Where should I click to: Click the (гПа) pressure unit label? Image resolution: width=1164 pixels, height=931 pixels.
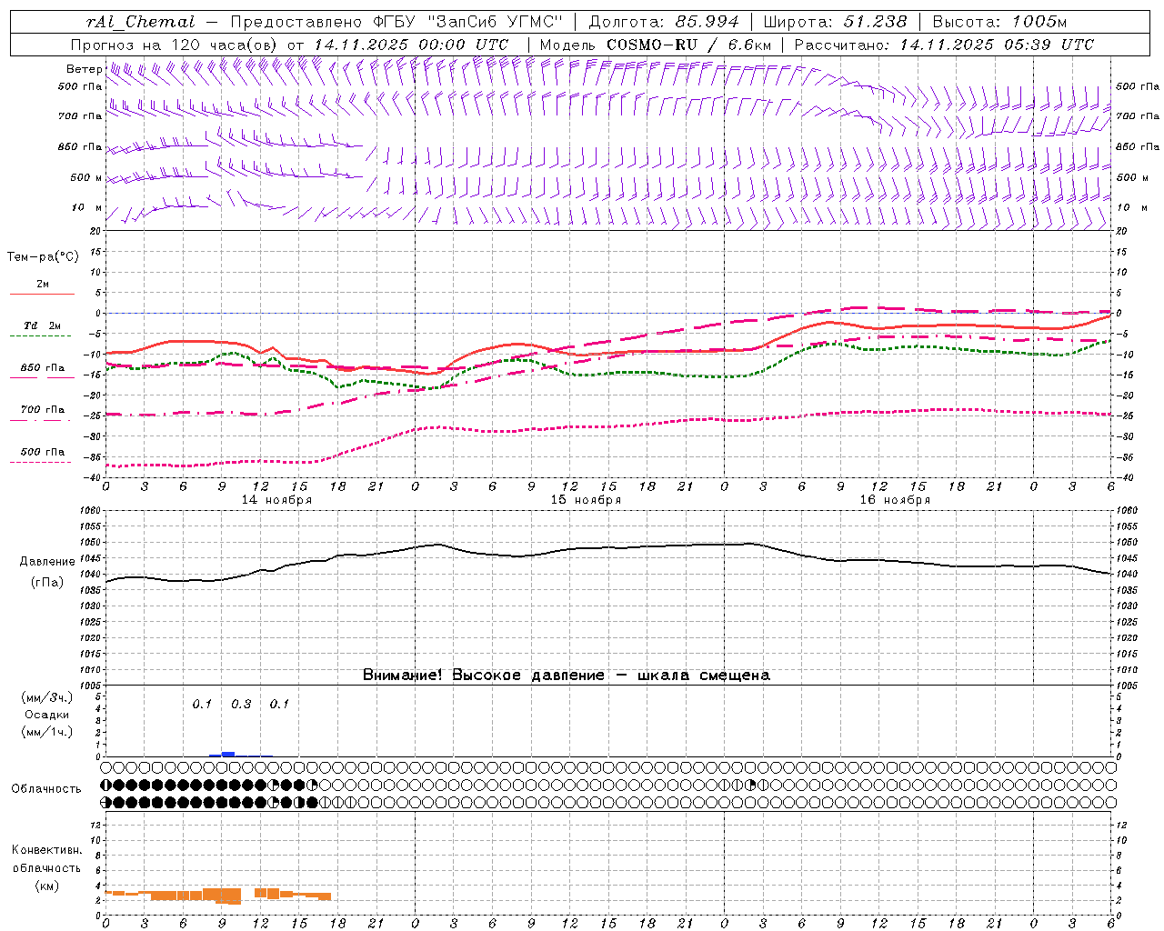click(x=47, y=583)
